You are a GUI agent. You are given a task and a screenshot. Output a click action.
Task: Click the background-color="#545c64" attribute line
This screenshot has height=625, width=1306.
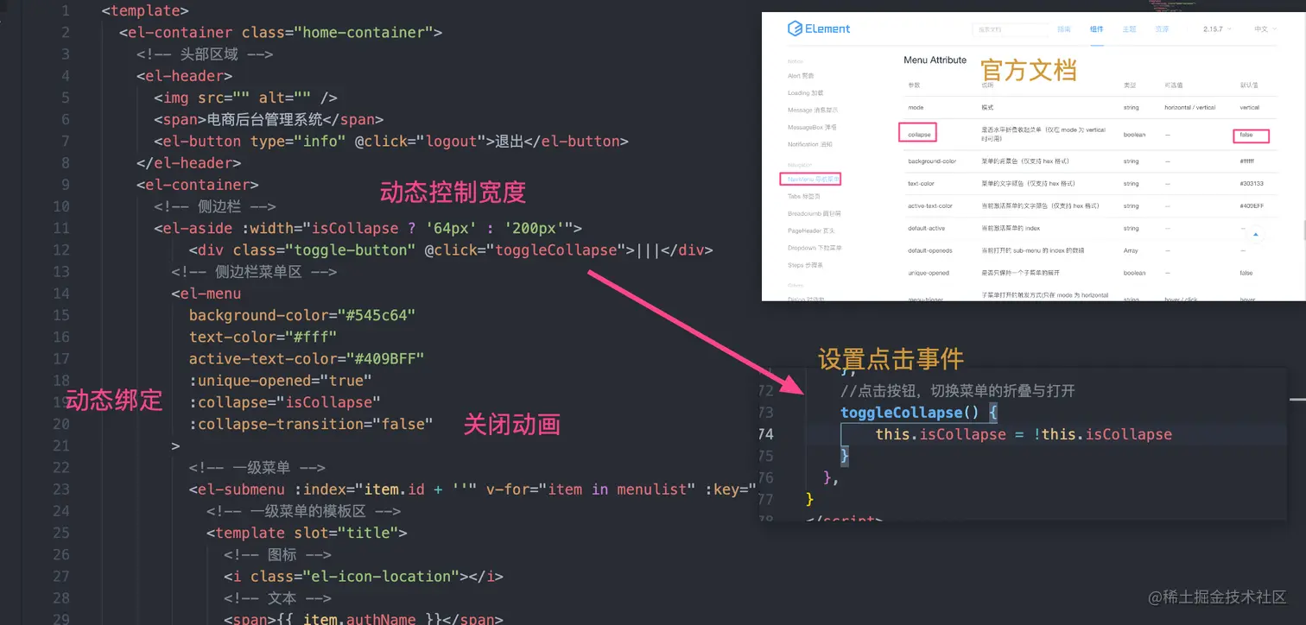(302, 315)
